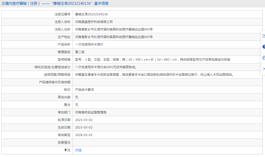Click the 产品名称 row label

(x=64, y=44)
